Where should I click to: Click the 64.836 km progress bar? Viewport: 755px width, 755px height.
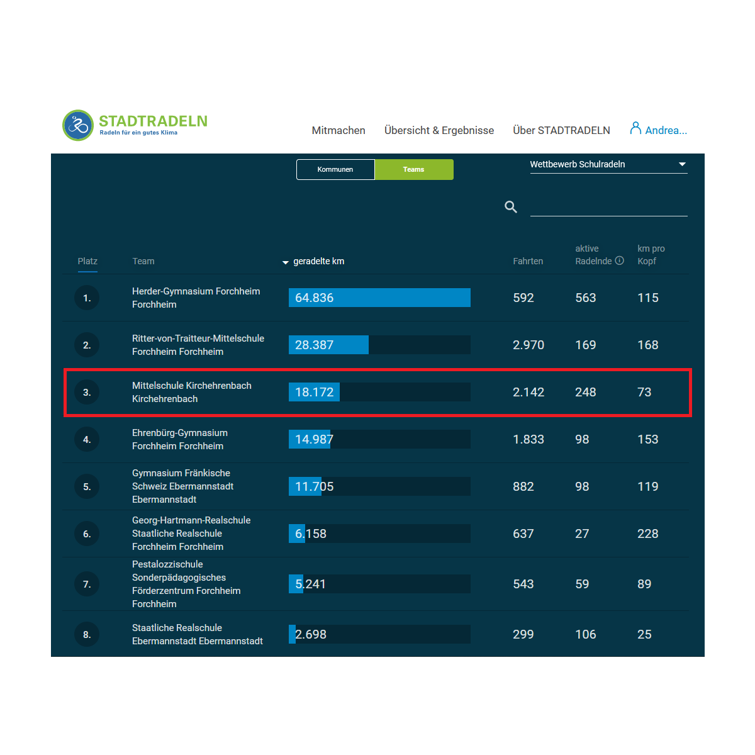[x=379, y=298]
